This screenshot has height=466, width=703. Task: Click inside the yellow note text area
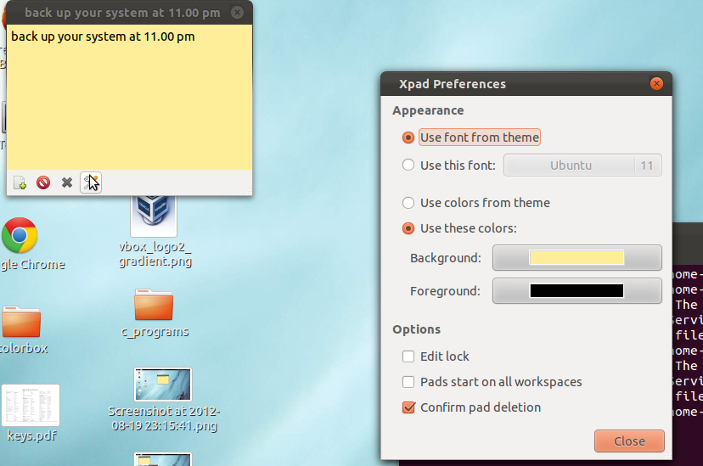tap(130, 98)
